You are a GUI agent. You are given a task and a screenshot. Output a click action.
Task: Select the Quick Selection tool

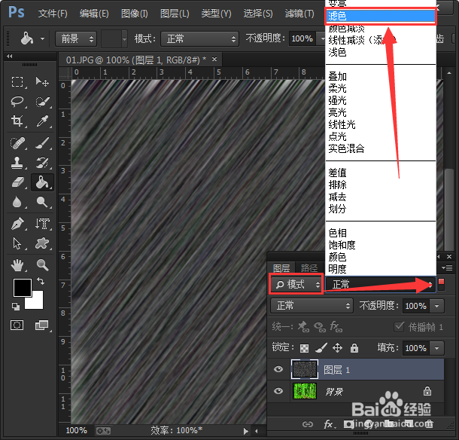point(42,102)
